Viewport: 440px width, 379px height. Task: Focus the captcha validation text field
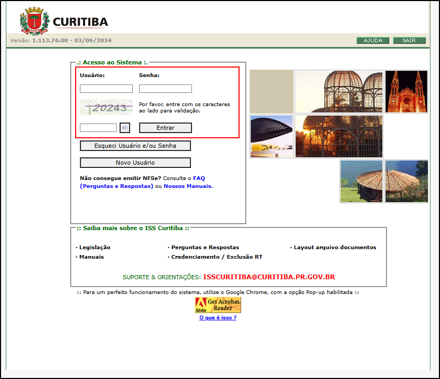tap(98, 128)
